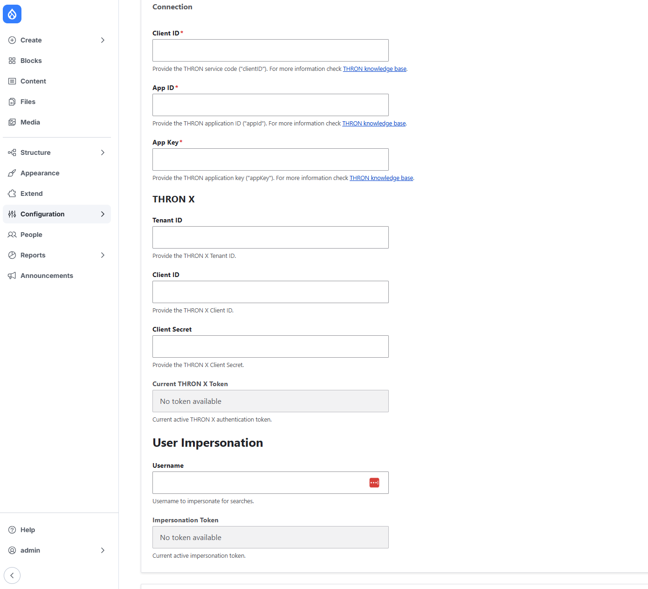Click the Appearance paintbrush icon

(x=12, y=173)
